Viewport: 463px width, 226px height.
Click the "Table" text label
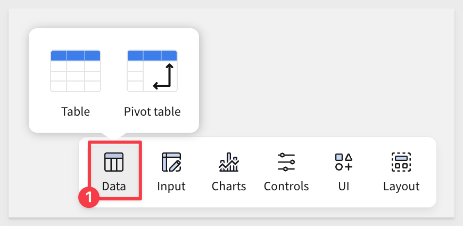[76, 111]
